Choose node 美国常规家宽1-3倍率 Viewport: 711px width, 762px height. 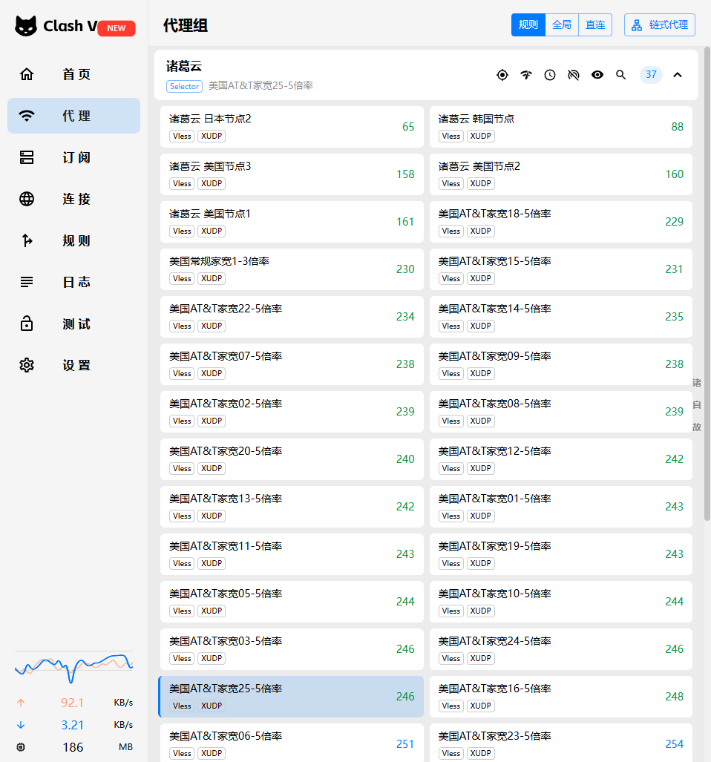pyautogui.click(x=292, y=269)
